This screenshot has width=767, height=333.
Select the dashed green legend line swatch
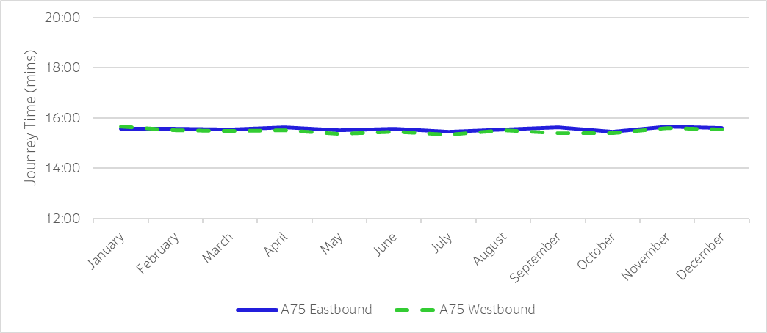pos(416,310)
